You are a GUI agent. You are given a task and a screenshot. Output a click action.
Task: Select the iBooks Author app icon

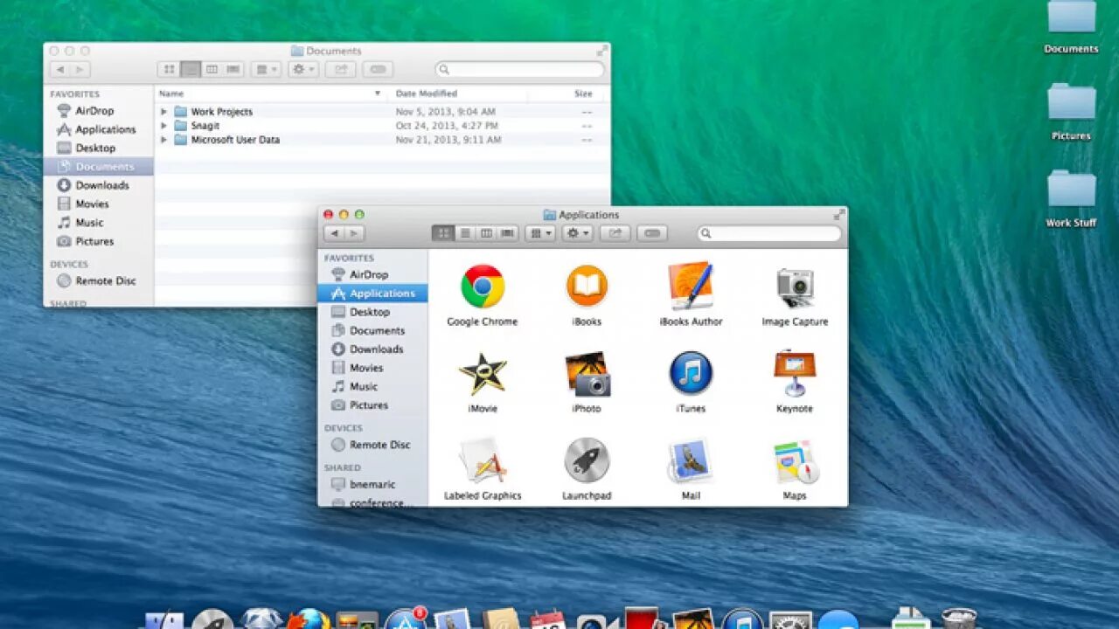(x=691, y=286)
